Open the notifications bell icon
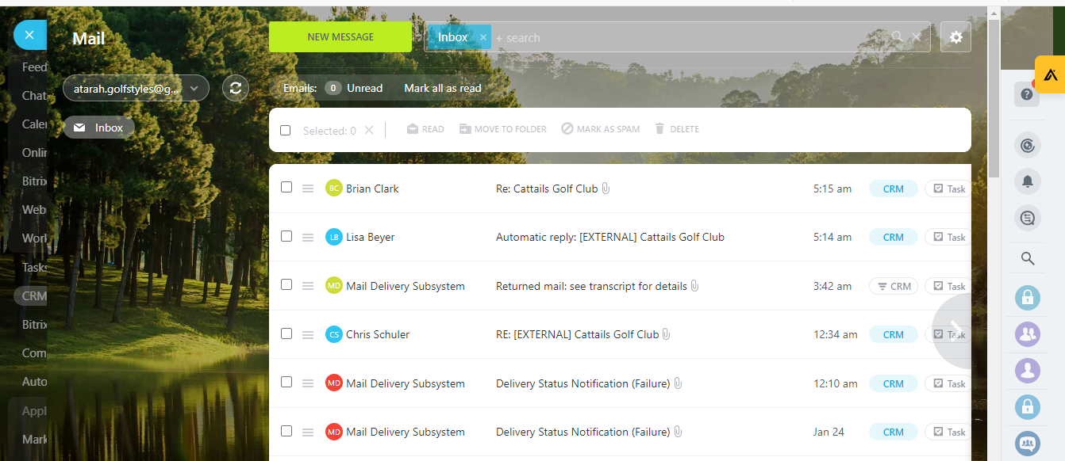 point(1028,181)
